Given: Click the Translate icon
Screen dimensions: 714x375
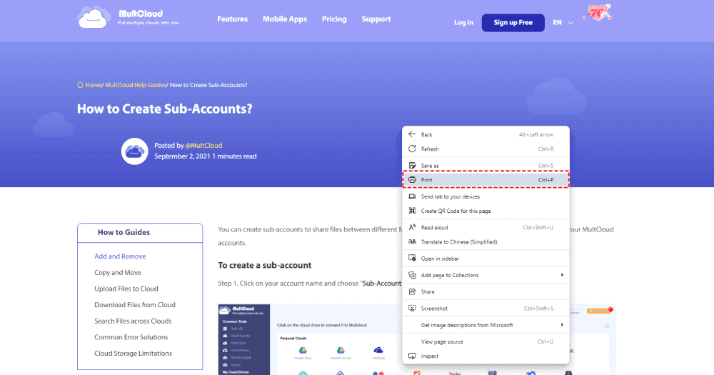Looking at the screenshot, I should [412, 241].
